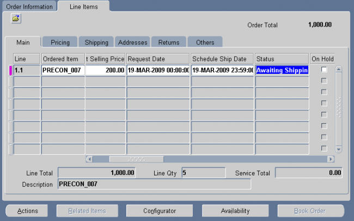The image size is (354, 221).
Task: Select the Ordered Item cell PRECON_007
Action: (63, 70)
